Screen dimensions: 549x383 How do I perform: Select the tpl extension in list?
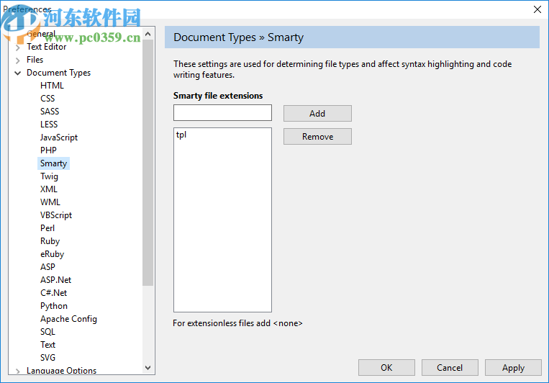coord(181,135)
